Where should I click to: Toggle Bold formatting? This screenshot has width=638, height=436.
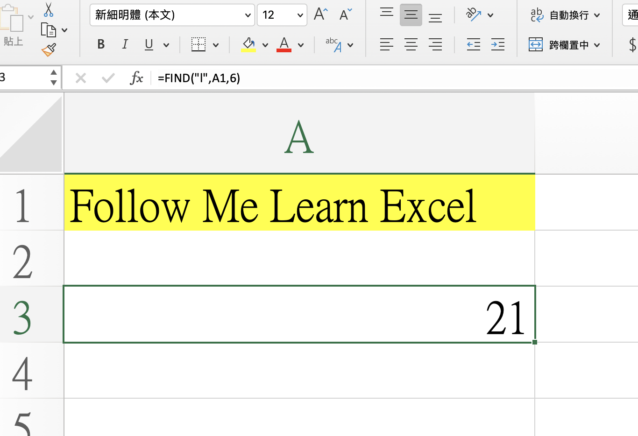pos(101,44)
